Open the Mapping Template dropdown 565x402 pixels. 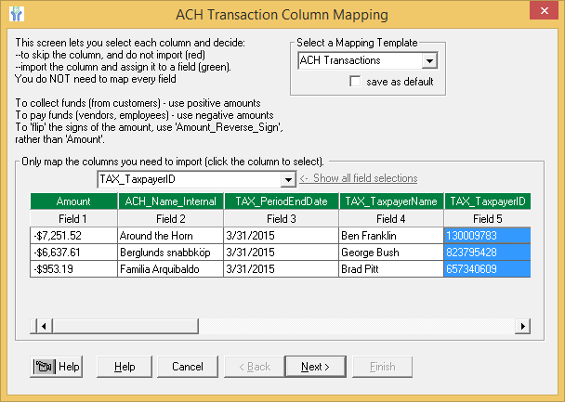click(429, 61)
